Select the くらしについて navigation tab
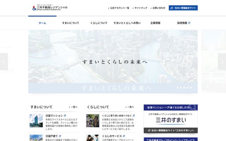Screen dimensions: 226x141 tap(99, 23)
